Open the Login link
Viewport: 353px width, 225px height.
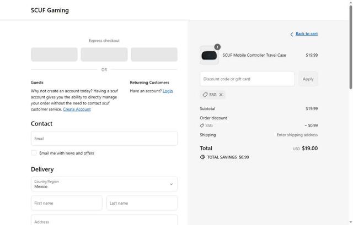(168, 91)
